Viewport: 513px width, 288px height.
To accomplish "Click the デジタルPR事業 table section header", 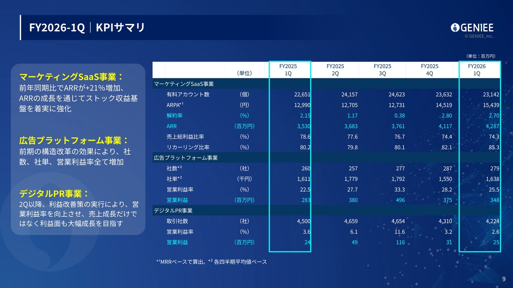I will pyautogui.click(x=326, y=210).
